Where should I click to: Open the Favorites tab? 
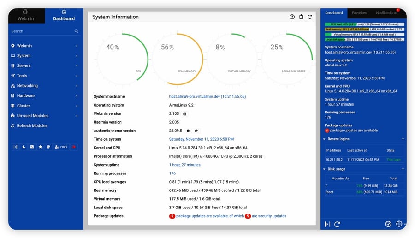pos(359,13)
